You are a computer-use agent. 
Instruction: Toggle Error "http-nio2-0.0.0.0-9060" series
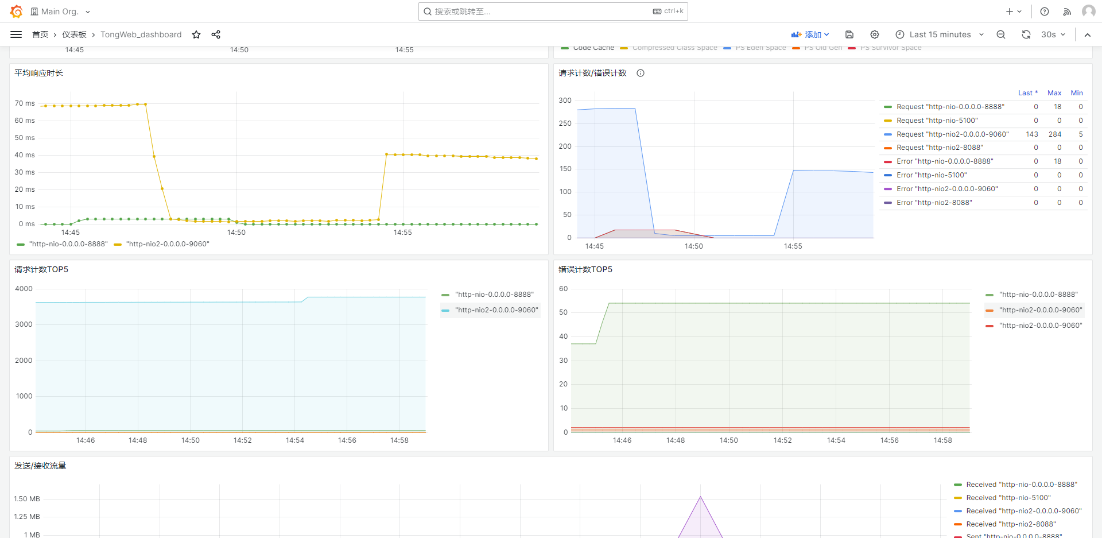947,189
